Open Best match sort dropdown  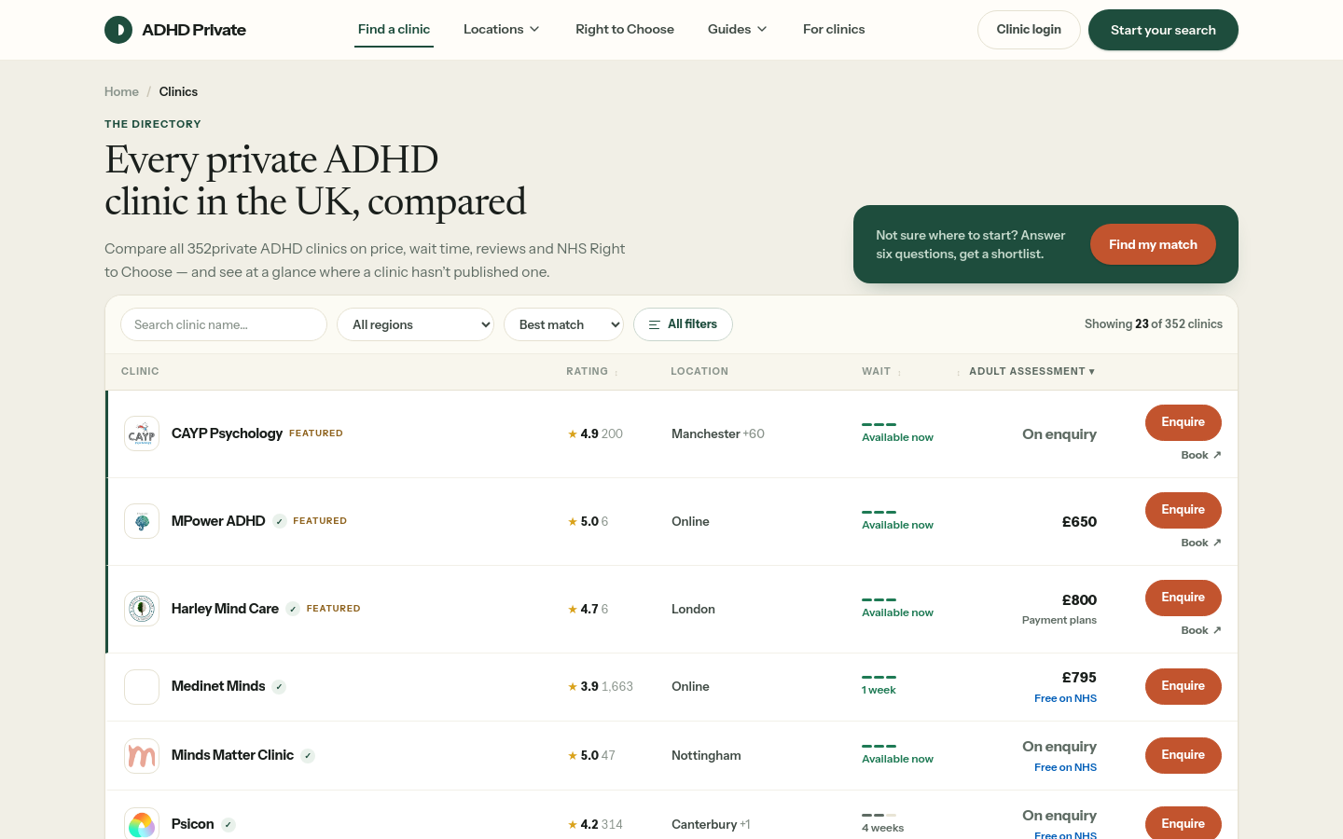pos(563,324)
